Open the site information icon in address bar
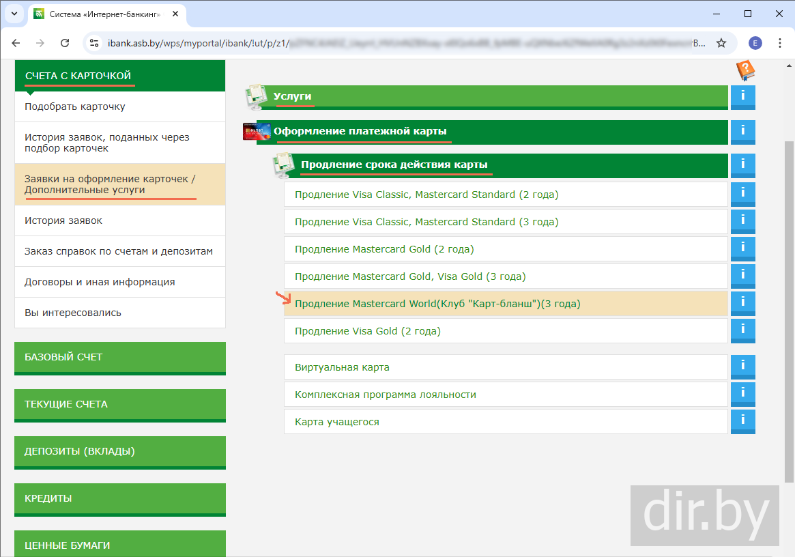Image resolution: width=795 pixels, height=557 pixels. pos(96,43)
